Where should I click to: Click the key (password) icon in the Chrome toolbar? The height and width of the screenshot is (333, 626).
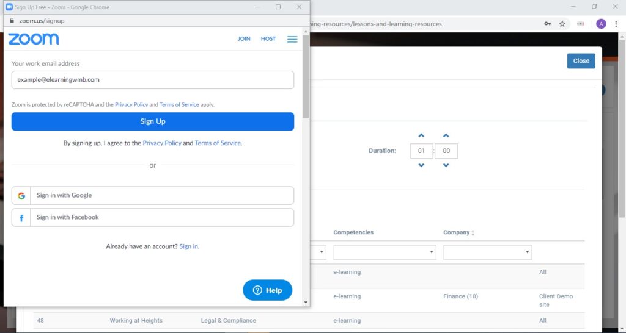pos(548,24)
